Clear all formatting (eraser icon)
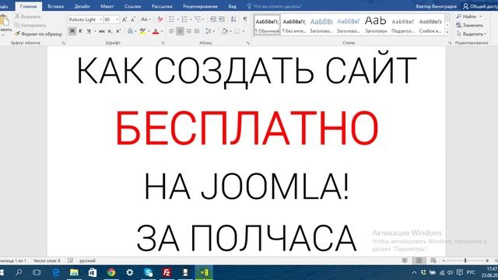 pyautogui.click(x=160, y=19)
